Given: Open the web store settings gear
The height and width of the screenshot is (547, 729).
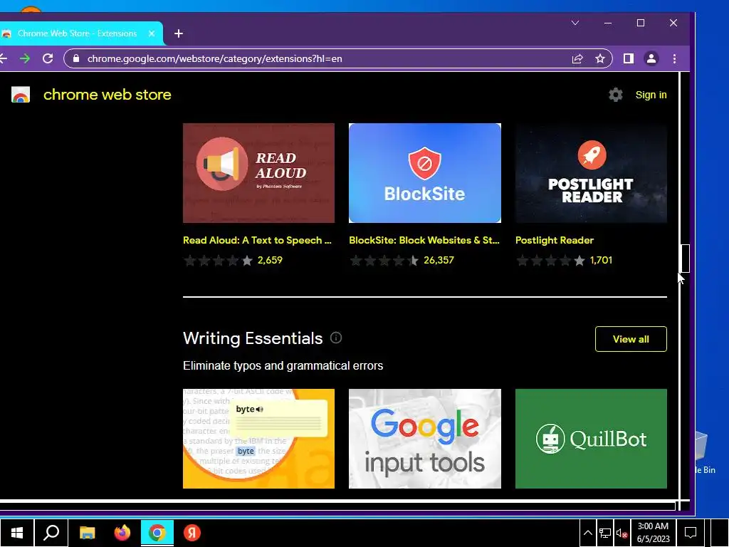Looking at the screenshot, I should [x=616, y=95].
